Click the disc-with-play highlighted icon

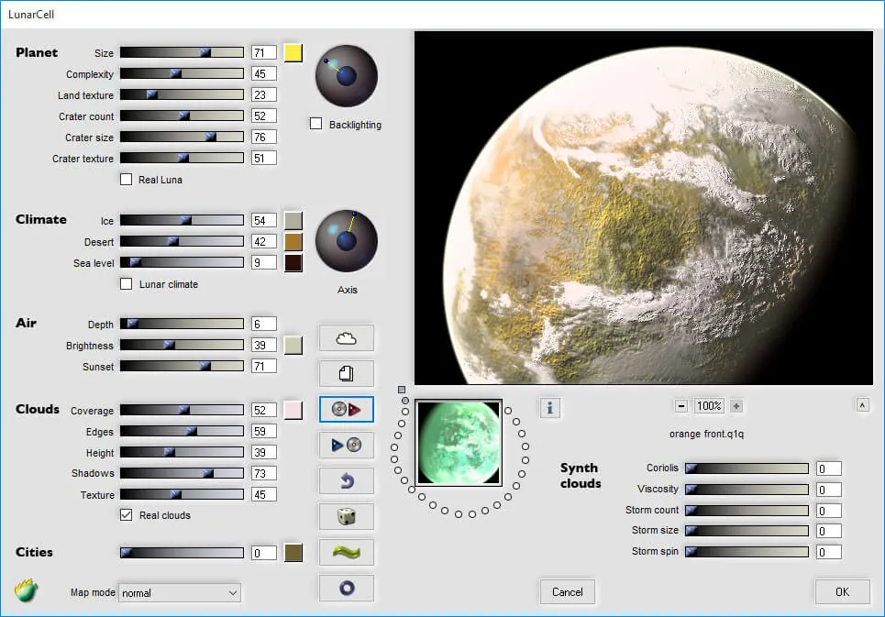pos(346,408)
